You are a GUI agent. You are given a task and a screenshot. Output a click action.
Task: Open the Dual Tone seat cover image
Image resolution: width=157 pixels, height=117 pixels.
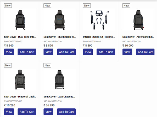pos(20,20)
